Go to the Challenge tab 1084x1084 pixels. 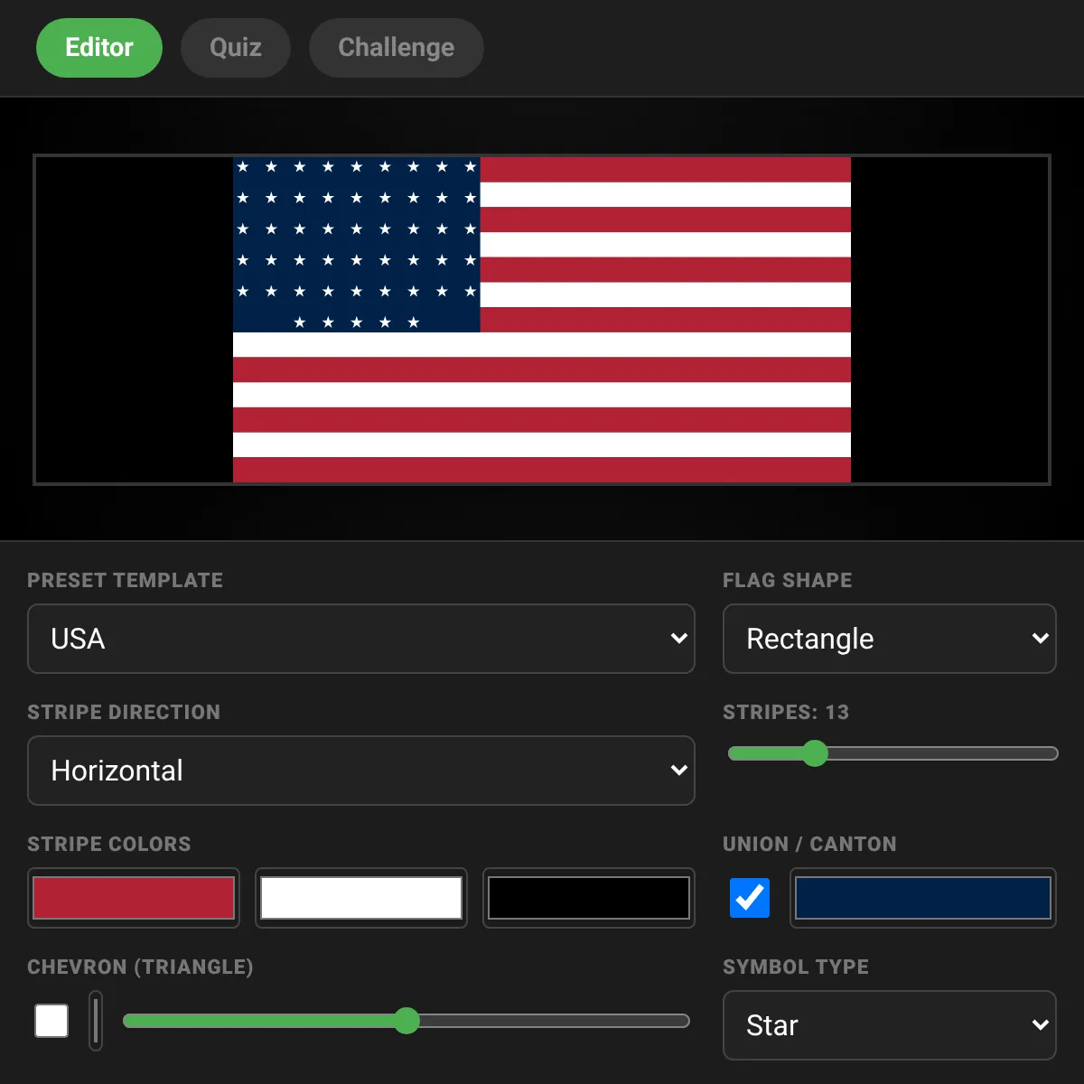(x=397, y=48)
